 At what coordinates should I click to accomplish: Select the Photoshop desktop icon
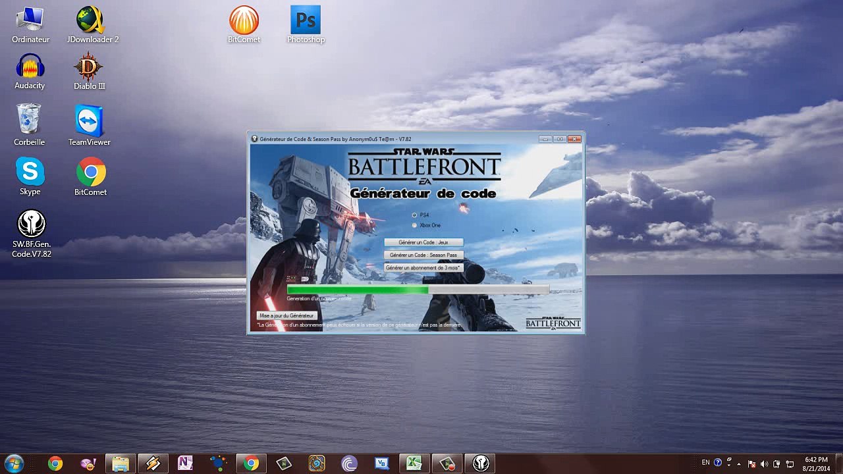point(306,25)
